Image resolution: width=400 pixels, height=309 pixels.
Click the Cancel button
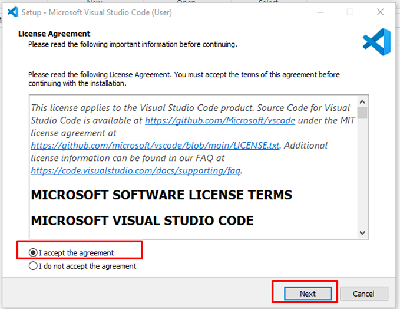pos(364,294)
